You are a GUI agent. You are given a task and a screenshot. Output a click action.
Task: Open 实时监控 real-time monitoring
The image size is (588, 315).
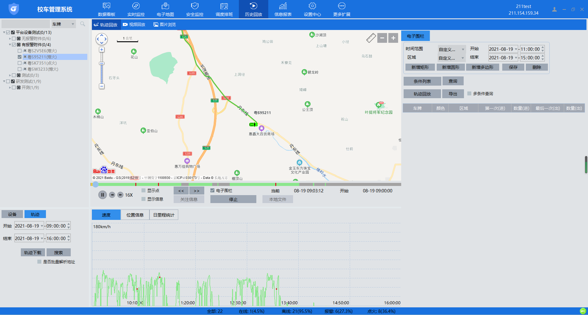click(136, 9)
